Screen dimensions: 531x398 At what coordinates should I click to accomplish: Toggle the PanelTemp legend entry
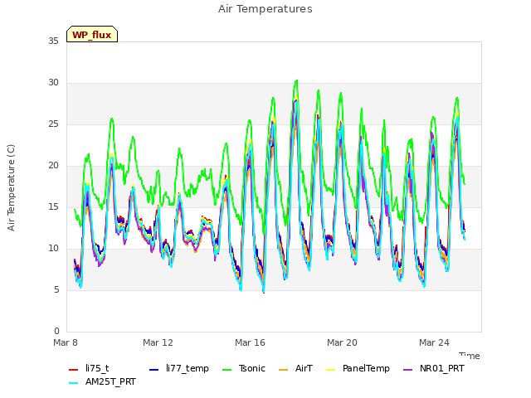[358, 368]
